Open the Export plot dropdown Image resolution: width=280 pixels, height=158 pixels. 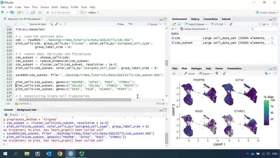206,74
